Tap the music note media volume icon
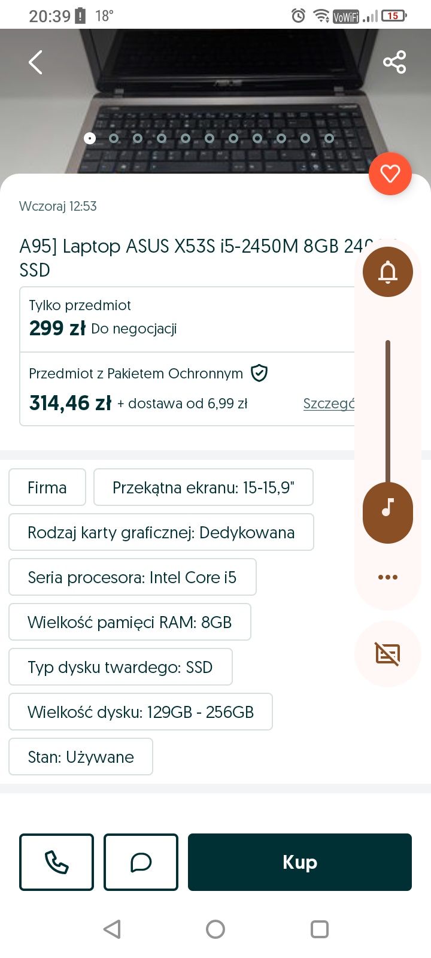Image resolution: width=431 pixels, height=958 pixels. point(387,508)
